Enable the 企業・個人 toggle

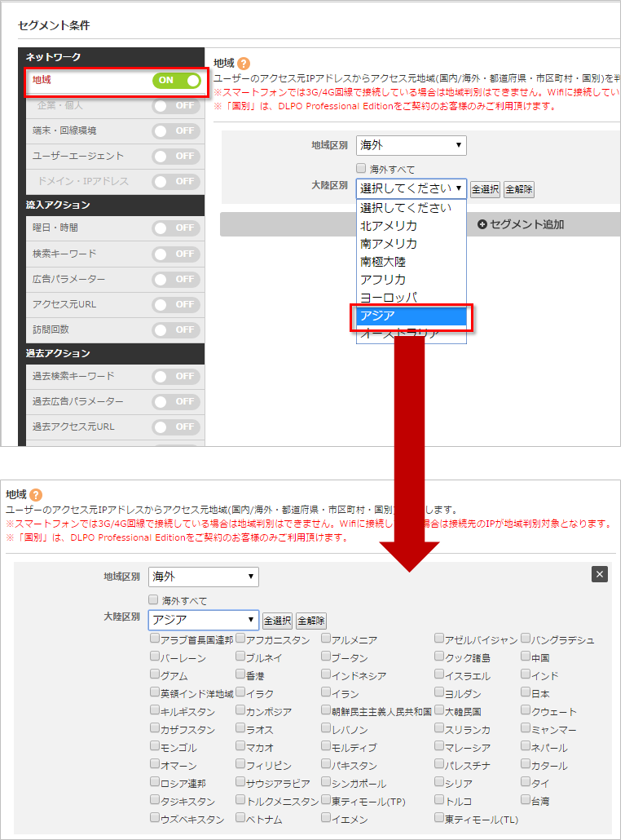pyautogui.click(x=176, y=105)
